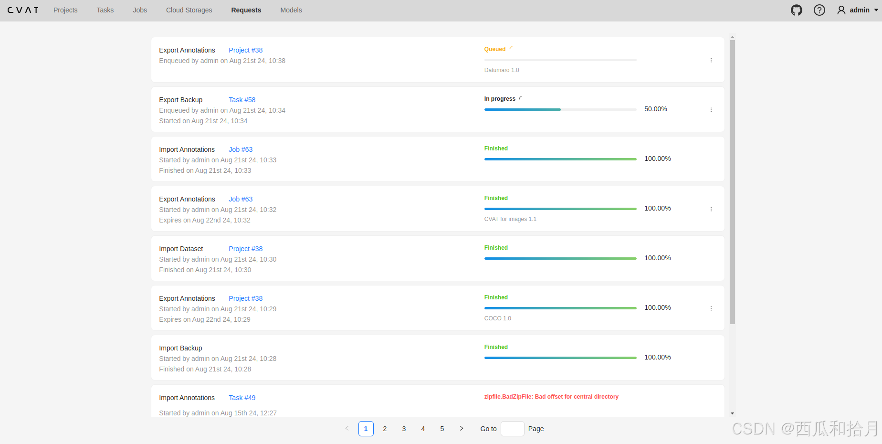Jump to page 5 in pagination
The width and height of the screenshot is (882, 444).
442,429
